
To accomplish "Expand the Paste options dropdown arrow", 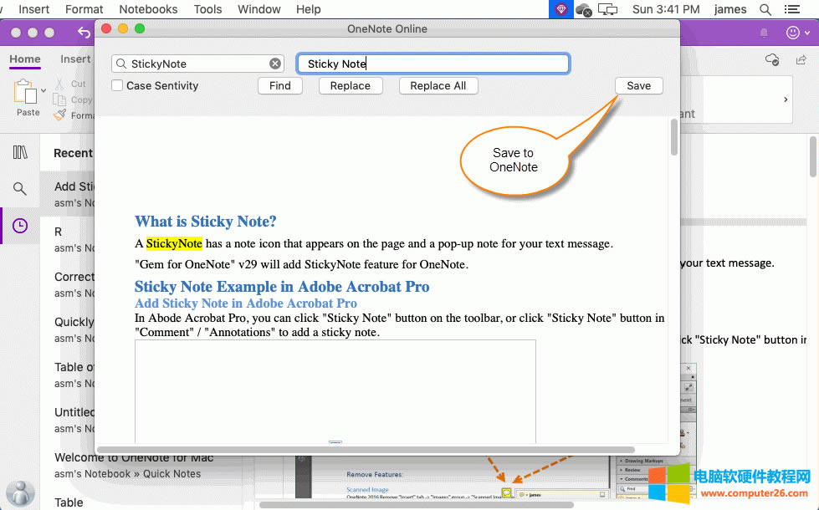I will coord(44,90).
